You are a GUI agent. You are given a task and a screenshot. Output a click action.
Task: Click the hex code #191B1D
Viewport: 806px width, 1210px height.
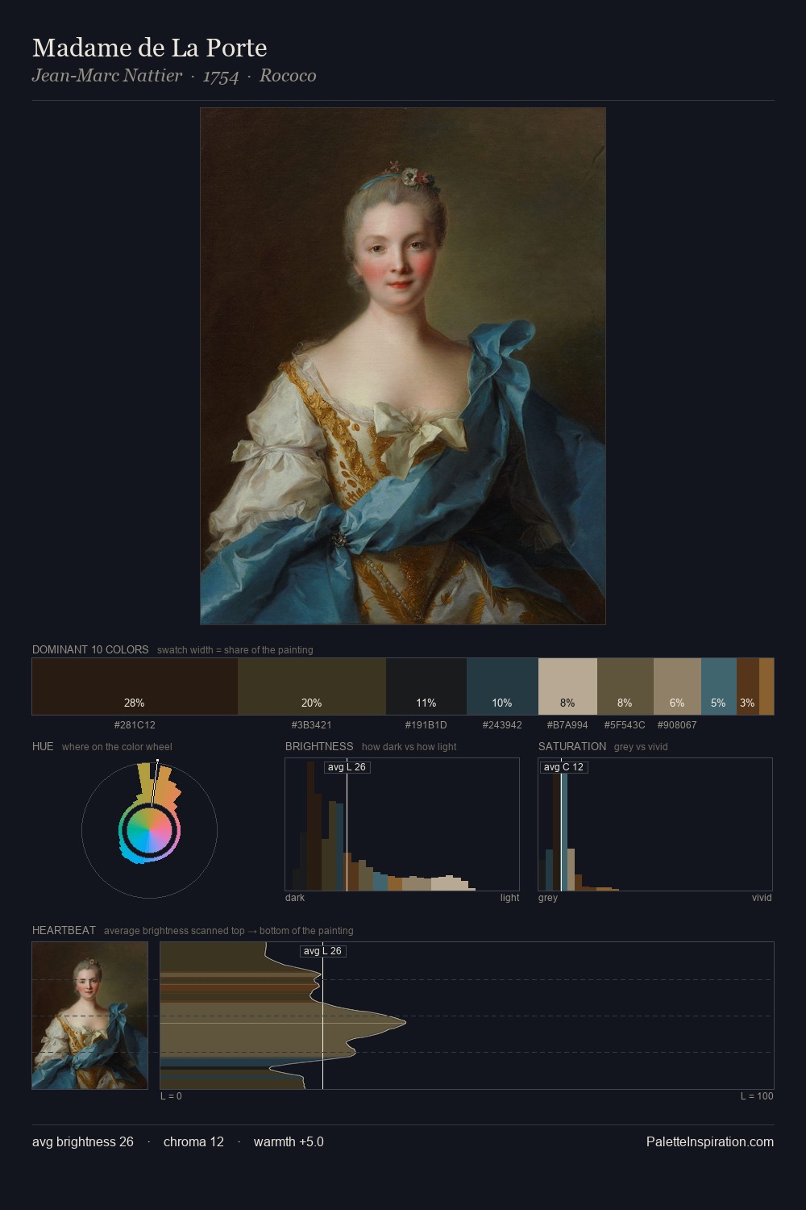[x=426, y=725]
